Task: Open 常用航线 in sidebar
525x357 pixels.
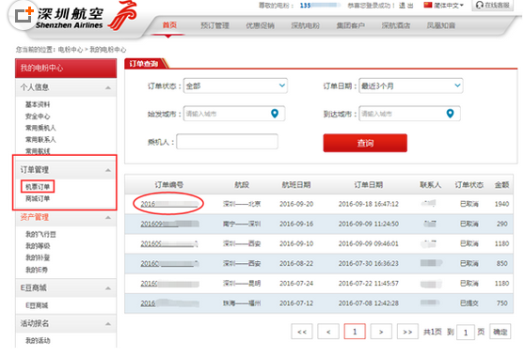Action: (38, 151)
